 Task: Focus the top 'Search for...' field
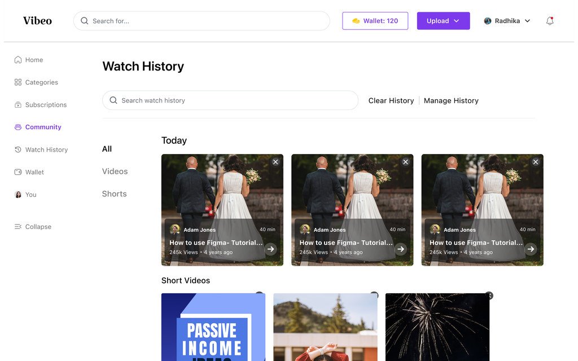coord(202,21)
